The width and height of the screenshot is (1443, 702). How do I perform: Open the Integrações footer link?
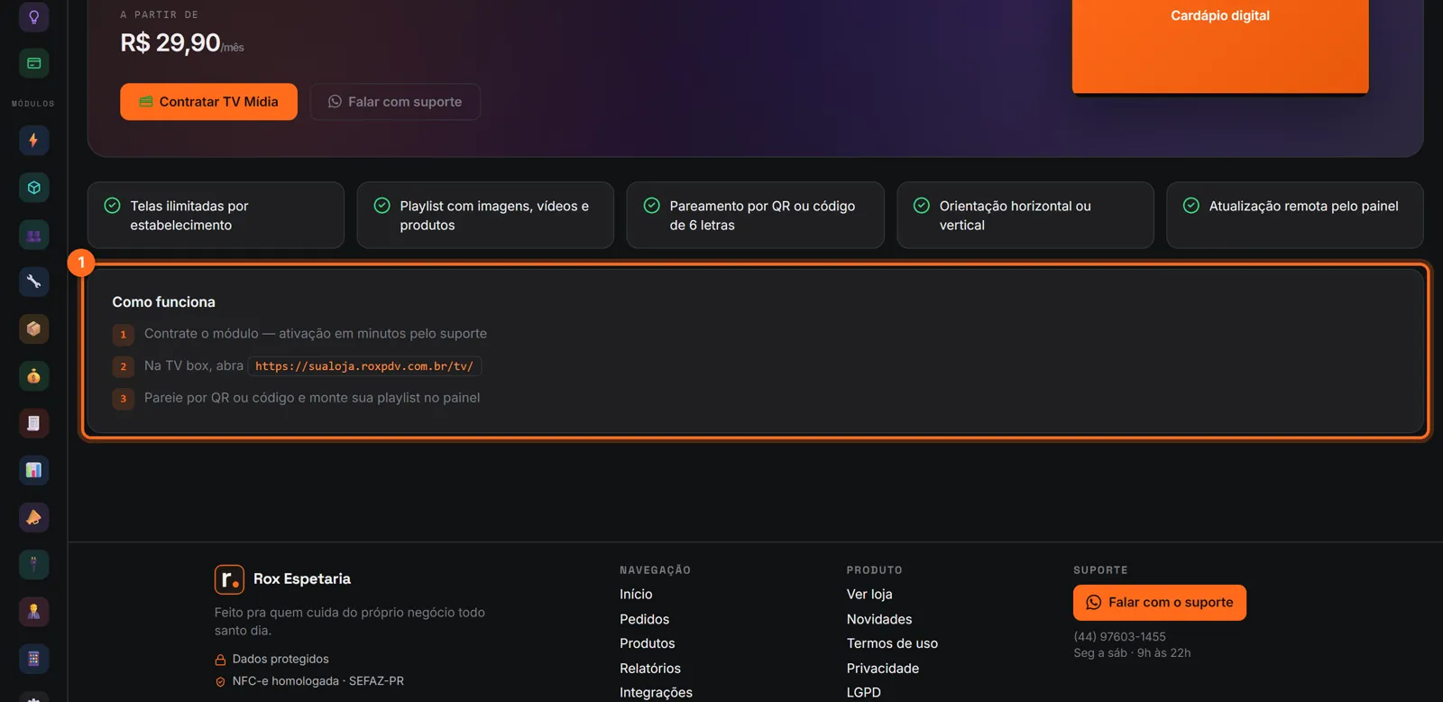click(x=656, y=693)
